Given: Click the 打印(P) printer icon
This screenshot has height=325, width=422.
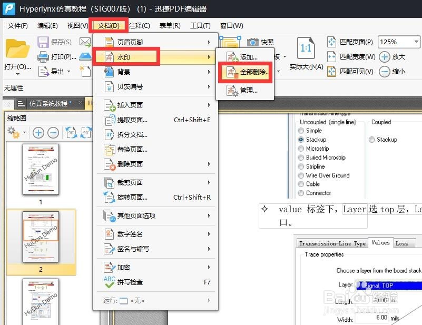Looking at the screenshot, I should [x=43, y=57].
